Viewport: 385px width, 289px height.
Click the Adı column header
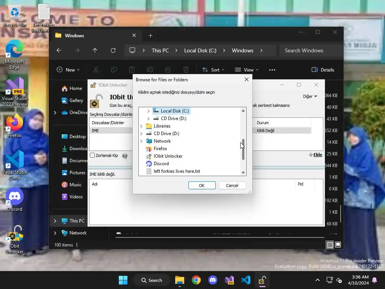coord(95,184)
